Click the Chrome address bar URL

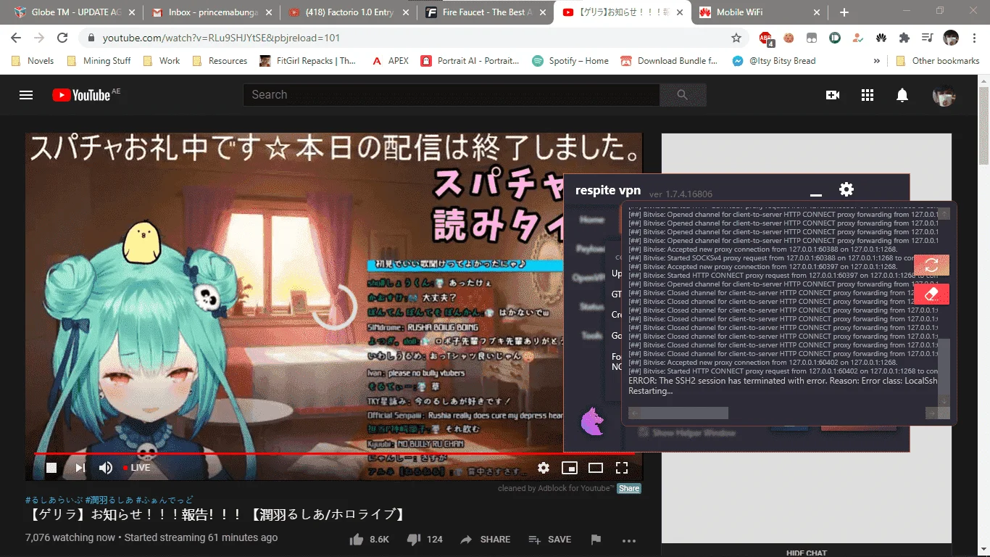221,38
